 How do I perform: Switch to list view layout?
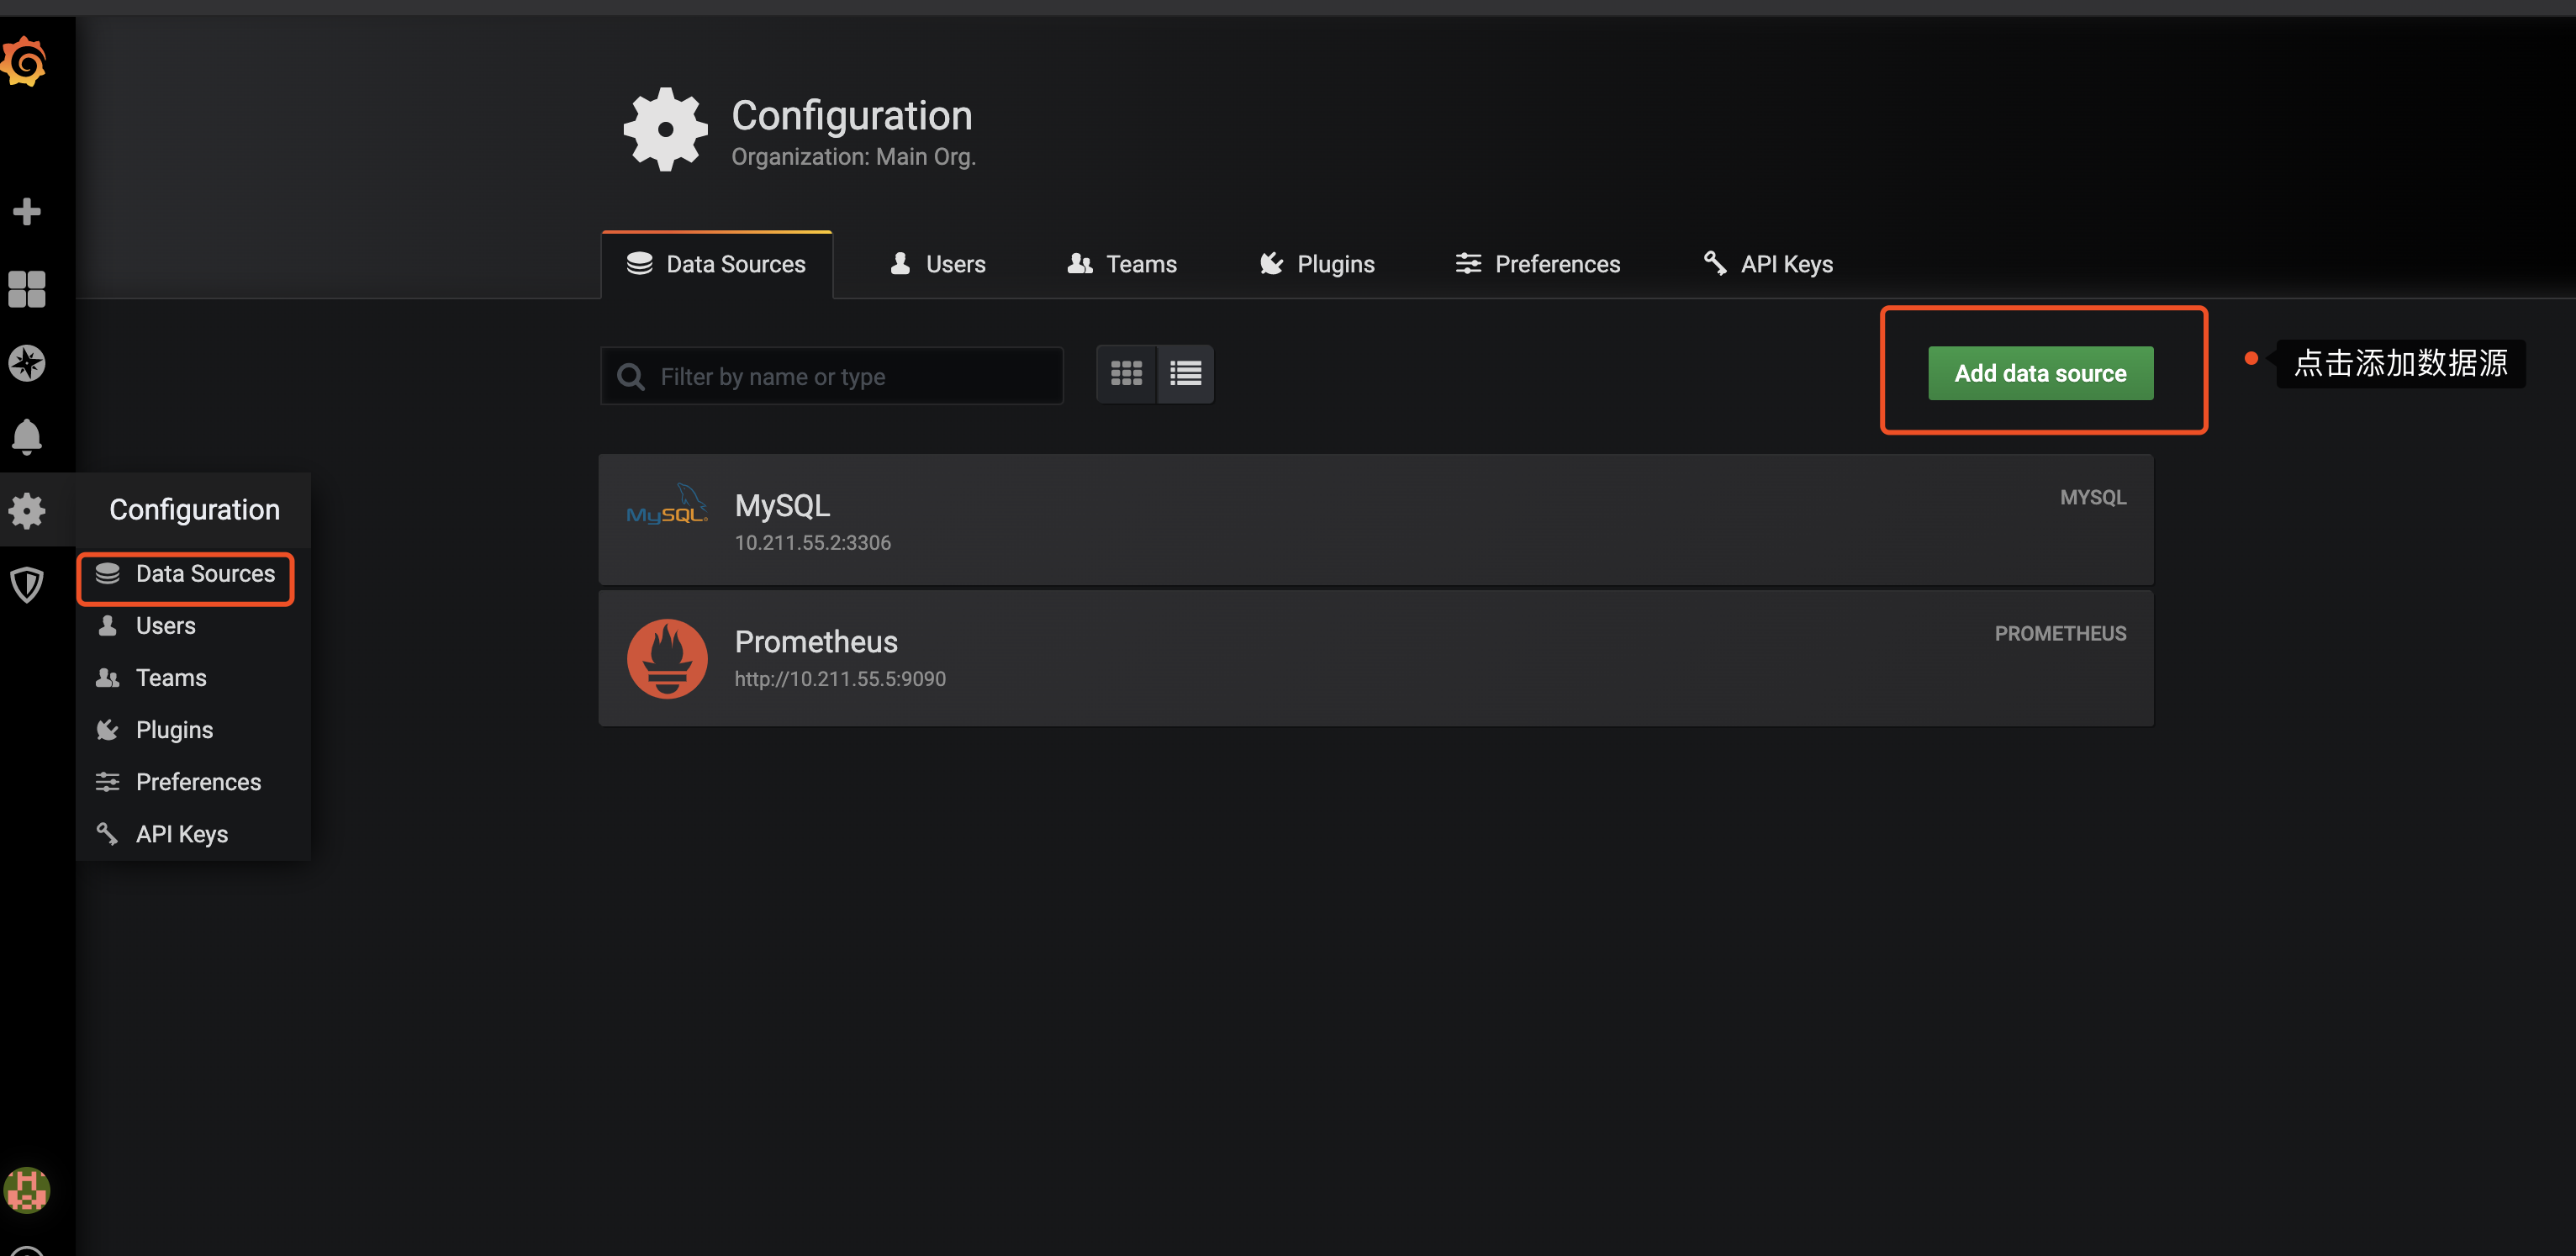point(1185,373)
